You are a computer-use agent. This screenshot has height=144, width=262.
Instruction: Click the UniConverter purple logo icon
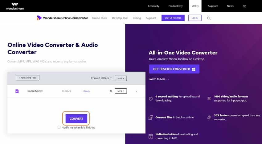pos(39,18)
